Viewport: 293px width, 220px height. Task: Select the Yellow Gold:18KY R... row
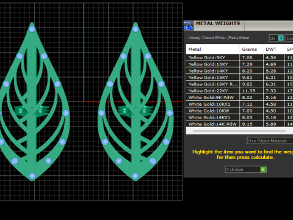tap(239, 84)
